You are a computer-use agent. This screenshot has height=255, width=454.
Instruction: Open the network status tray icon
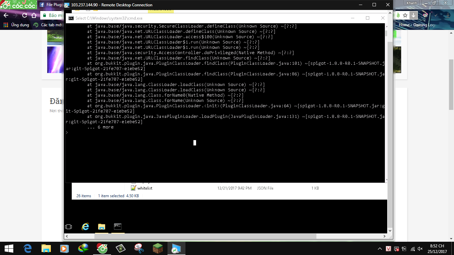click(x=412, y=249)
